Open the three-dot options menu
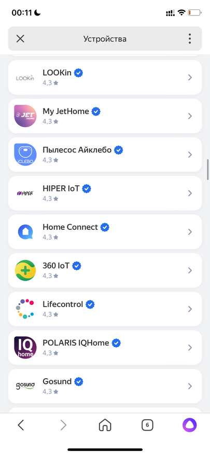 pos(190,38)
